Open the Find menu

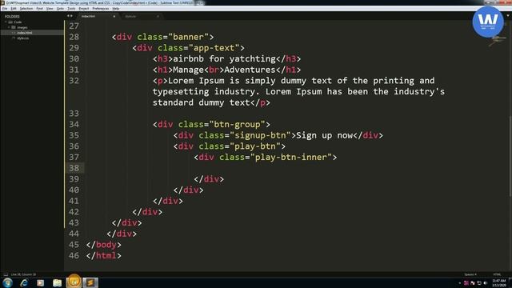pyautogui.click(x=39, y=9)
